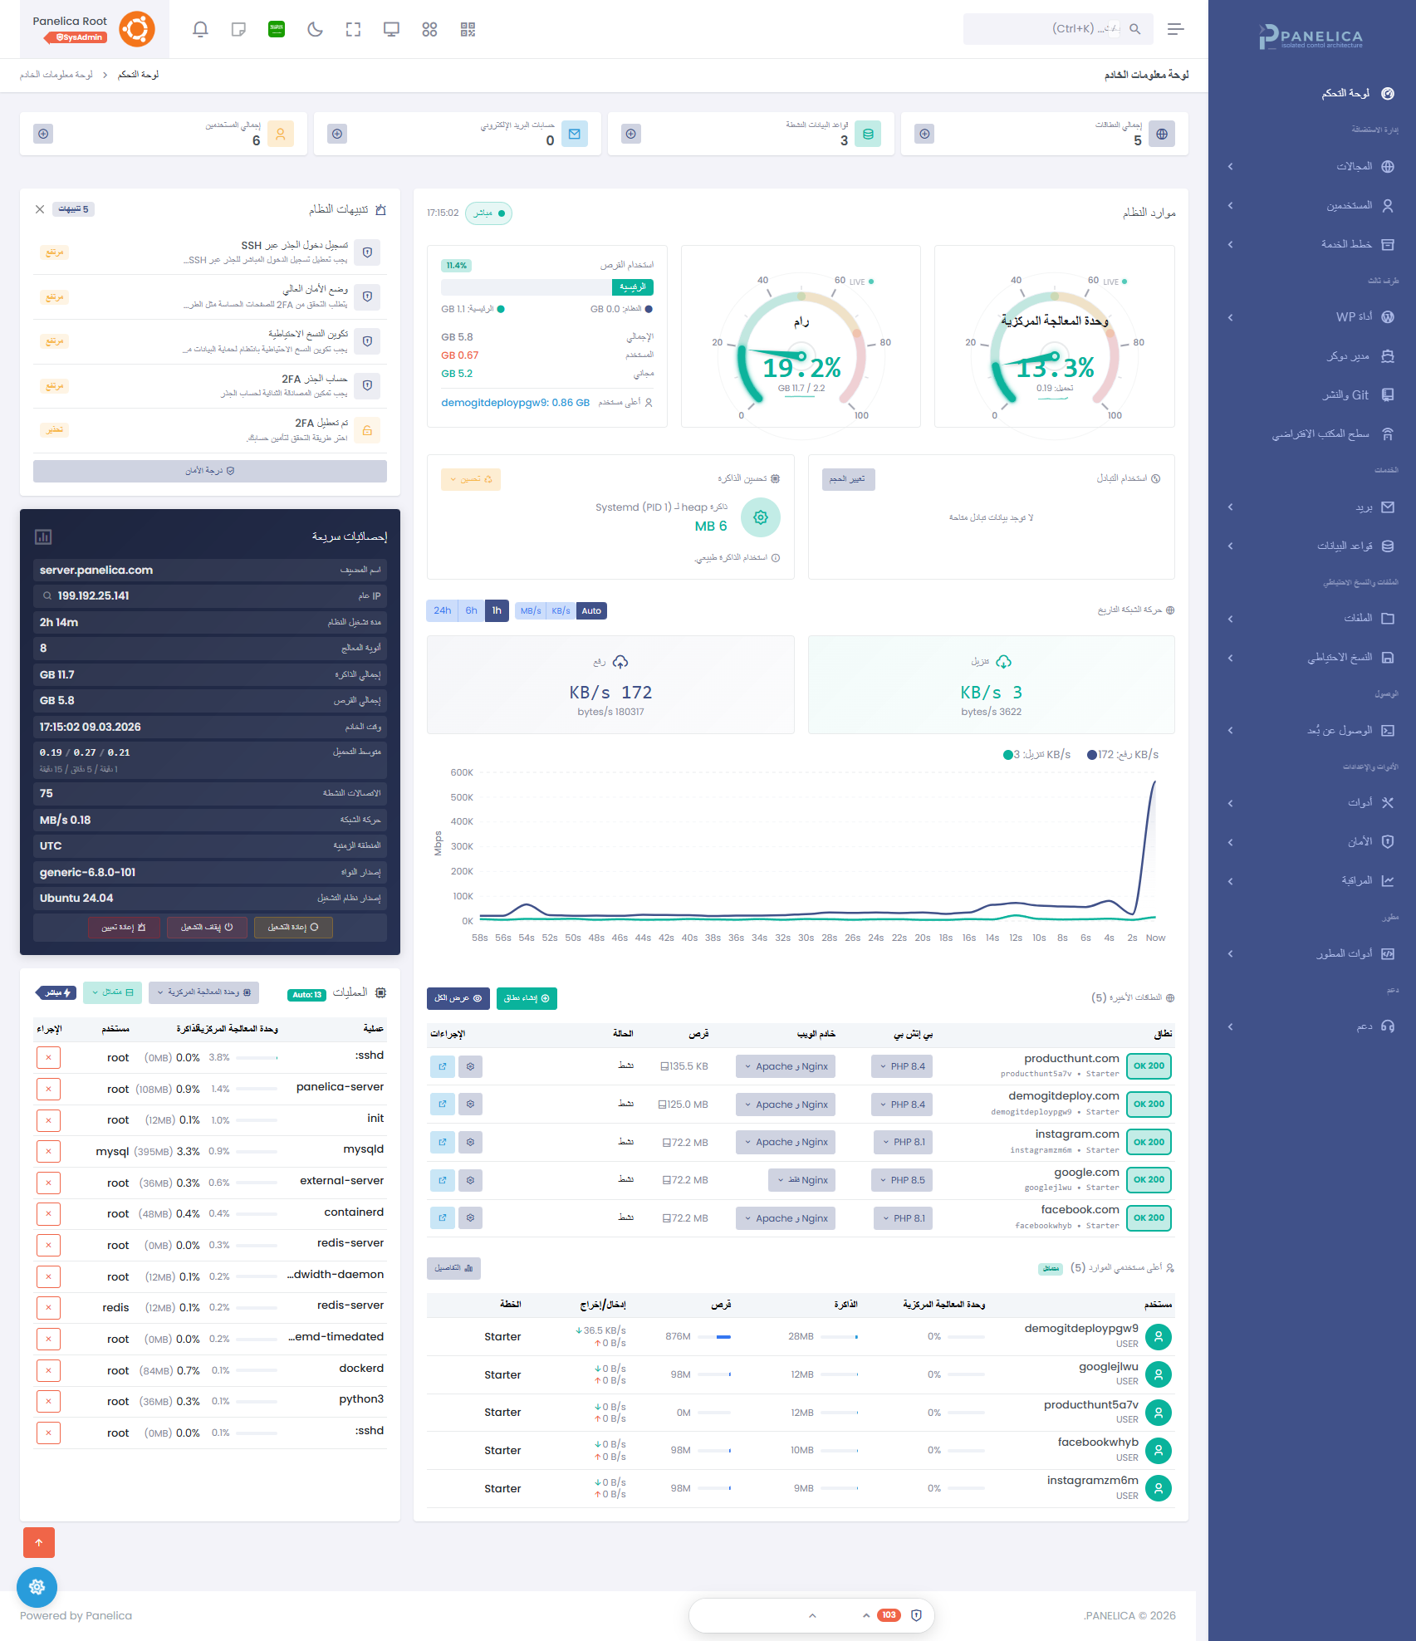Click the QR code icon in the header

tap(468, 29)
